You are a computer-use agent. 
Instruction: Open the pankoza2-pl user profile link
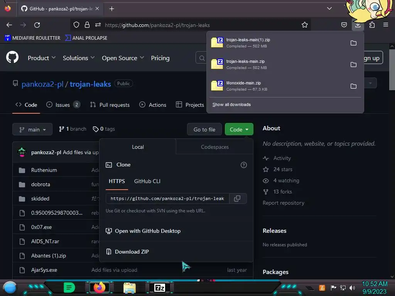click(42, 84)
